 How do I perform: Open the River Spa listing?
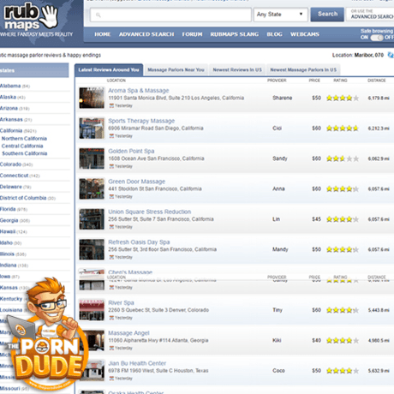121,302
